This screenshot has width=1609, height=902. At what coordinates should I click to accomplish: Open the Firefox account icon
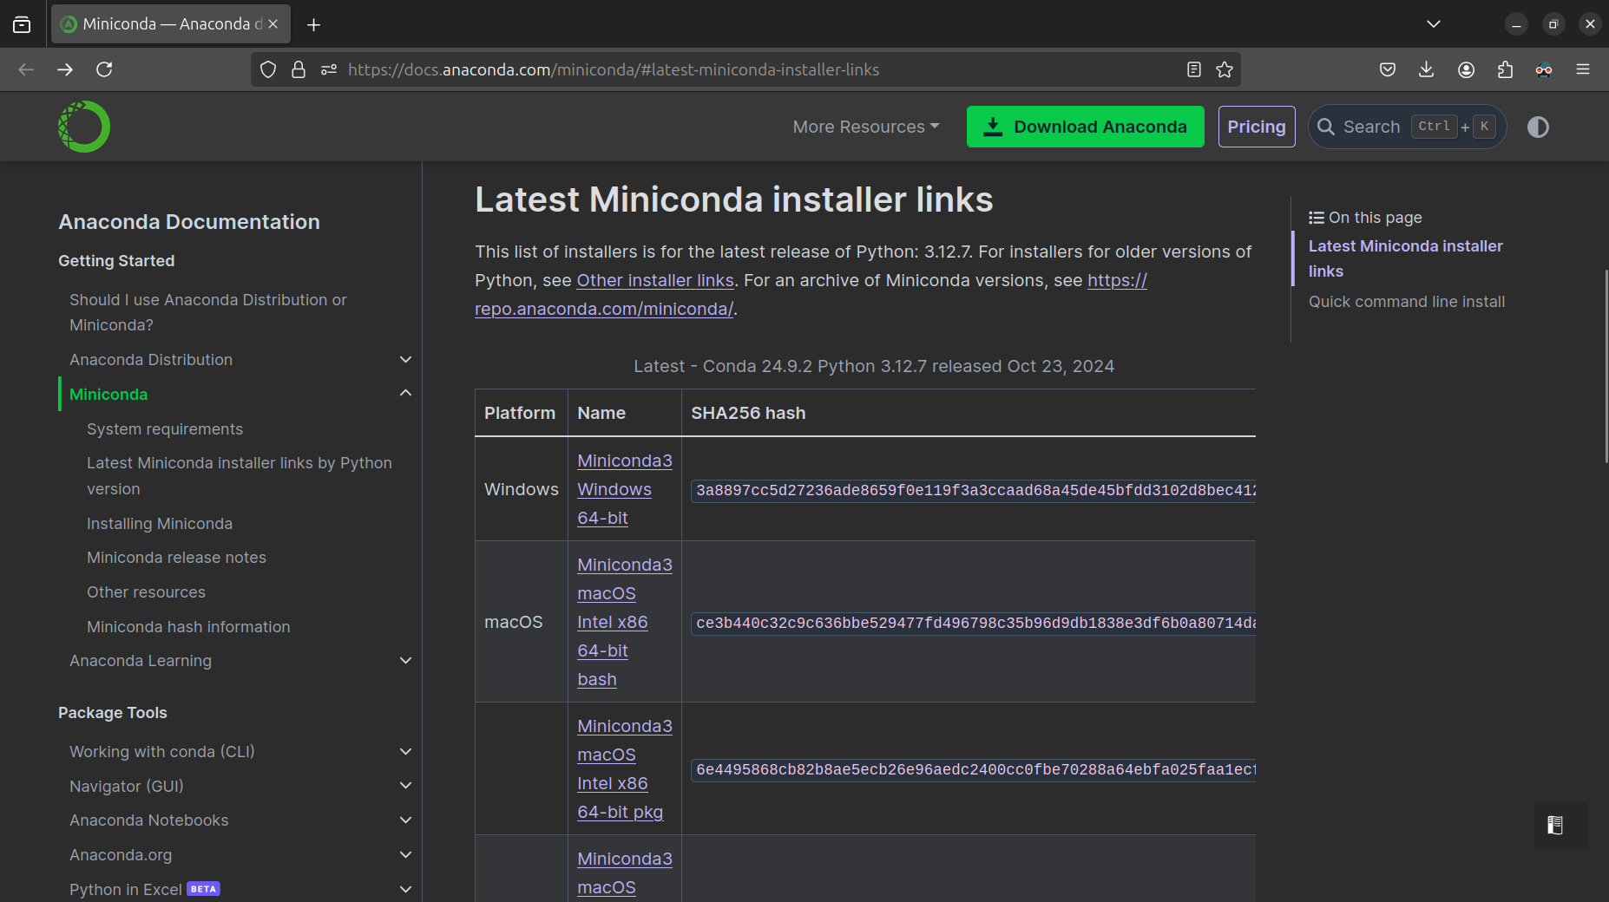[x=1466, y=69]
